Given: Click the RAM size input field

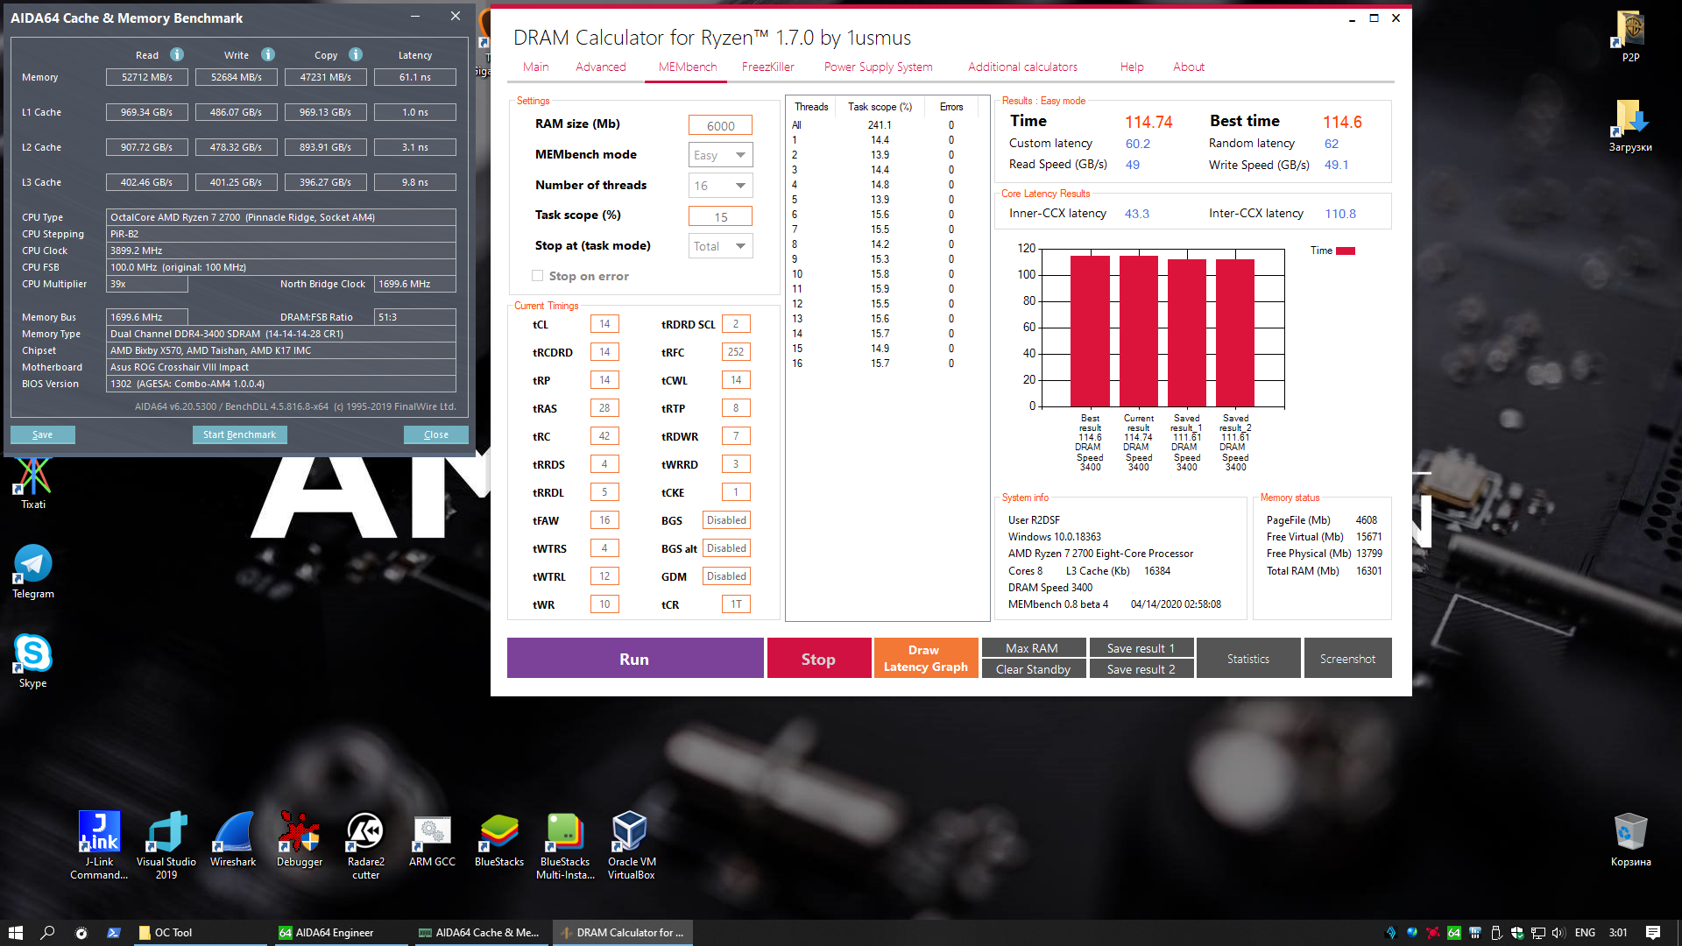Looking at the screenshot, I should (x=720, y=125).
